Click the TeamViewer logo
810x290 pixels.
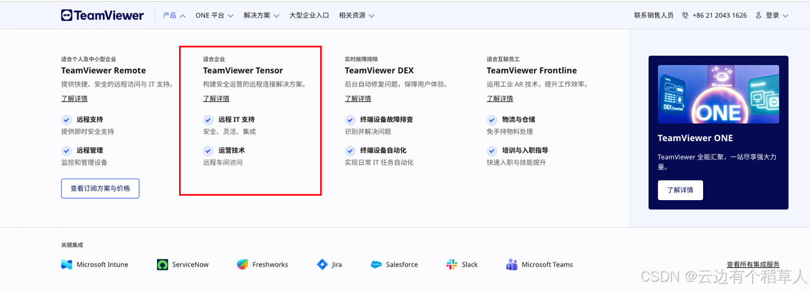(103, 15)
